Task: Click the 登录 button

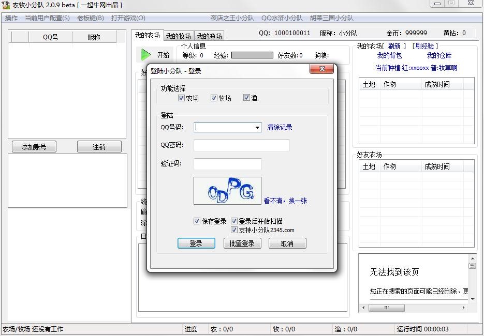Action: 196,243
